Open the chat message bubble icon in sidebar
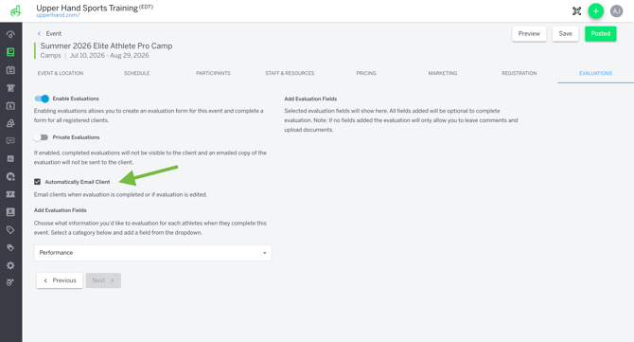 click(x=10, y=141)
